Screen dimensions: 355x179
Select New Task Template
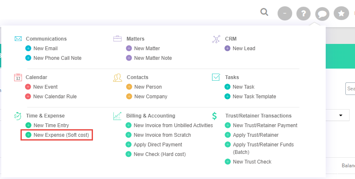point(254,97)
